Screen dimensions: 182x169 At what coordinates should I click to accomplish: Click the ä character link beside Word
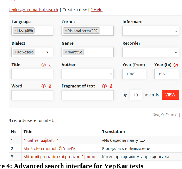tap(50, 86)
